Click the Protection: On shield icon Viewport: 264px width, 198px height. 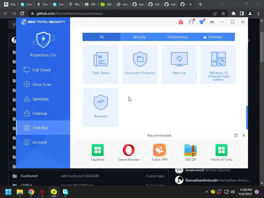click(x=43, y=40)
